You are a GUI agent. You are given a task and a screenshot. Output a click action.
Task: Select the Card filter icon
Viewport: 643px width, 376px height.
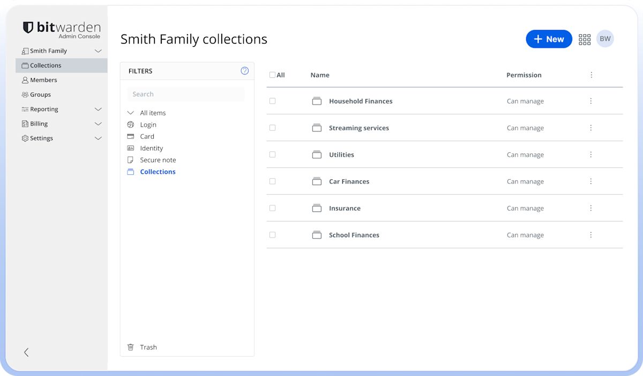(x=130, y=136)
